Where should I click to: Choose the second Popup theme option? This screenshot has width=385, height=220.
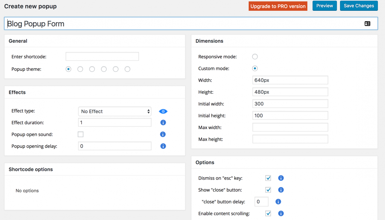pyautogui.click(x=80, y=69)
